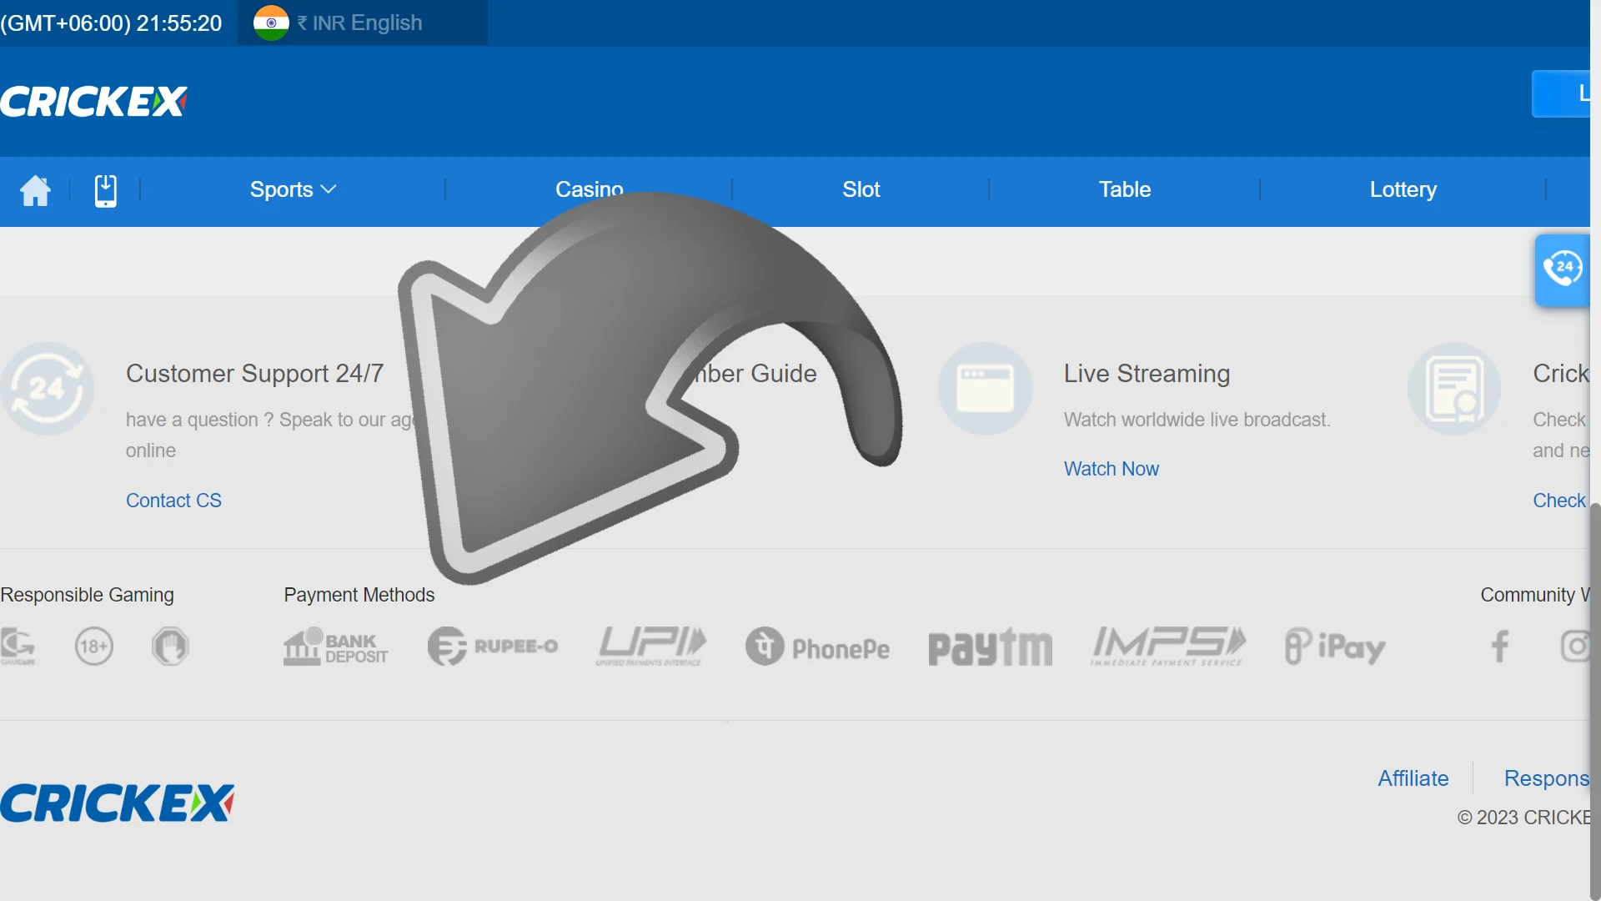Click the certificate document icon beside Crick

1454,389
